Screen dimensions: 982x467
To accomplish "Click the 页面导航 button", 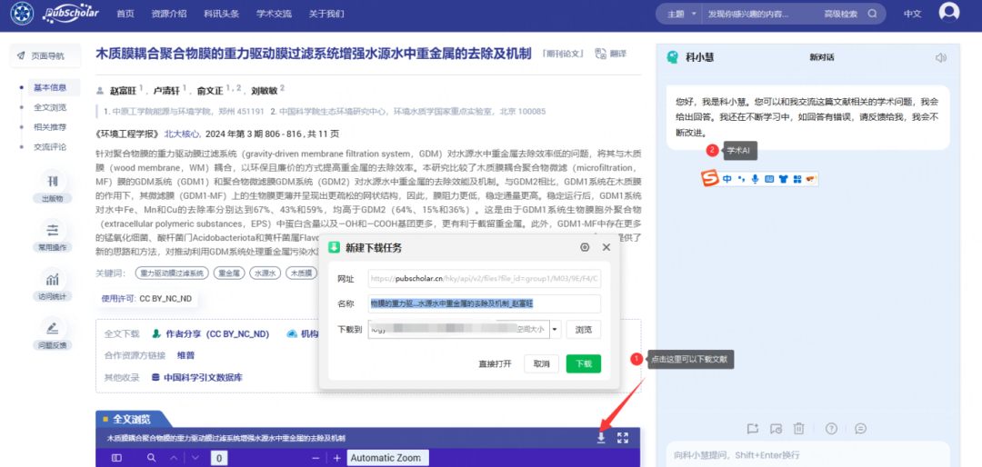I will [45, 55].
